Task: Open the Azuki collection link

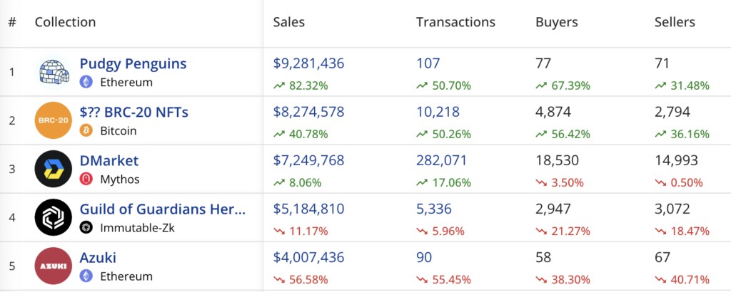Action: [x=98, y=257]
